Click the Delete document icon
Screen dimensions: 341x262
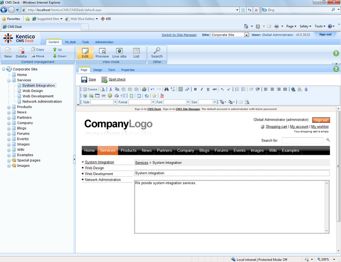coord(21,52)
